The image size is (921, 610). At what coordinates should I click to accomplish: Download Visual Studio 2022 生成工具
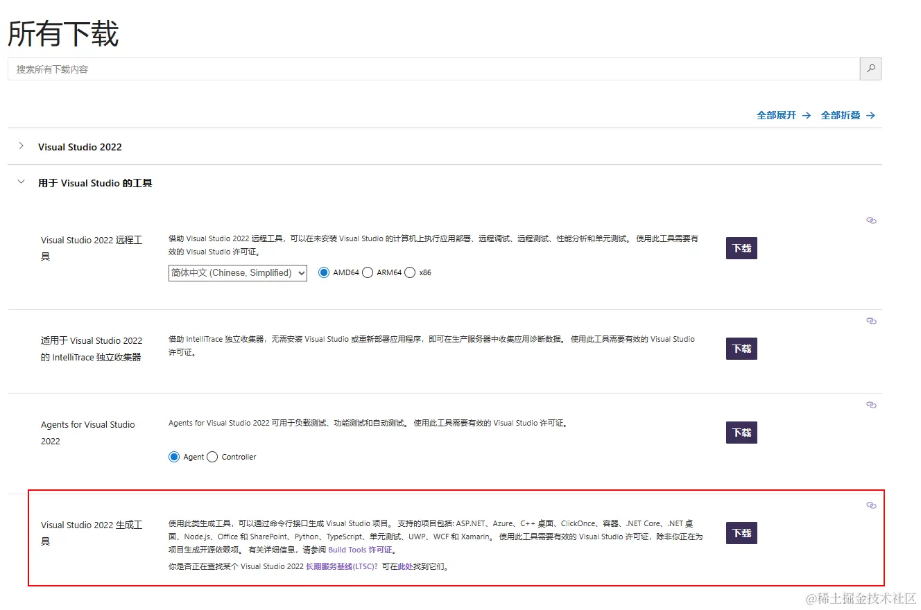coord(741,533)
